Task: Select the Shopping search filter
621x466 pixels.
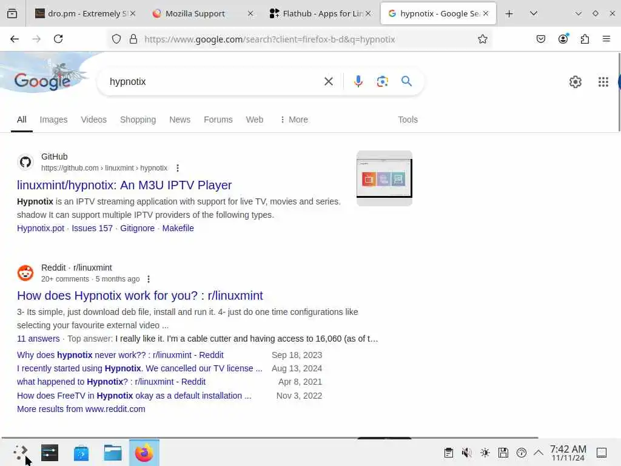Action: coord(138,120)
